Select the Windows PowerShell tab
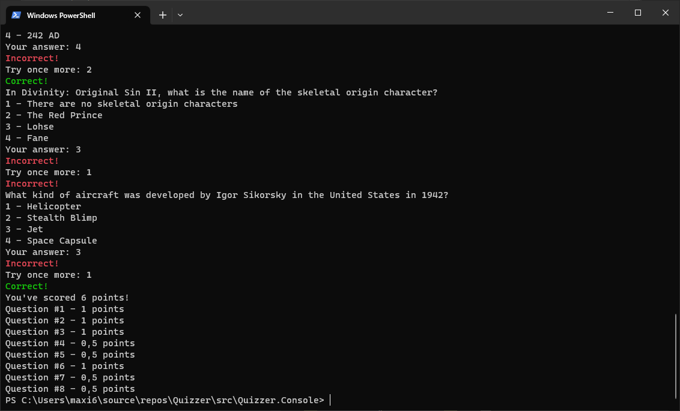Viewport: 680px width, 411px height. click(x=78, y=15)
